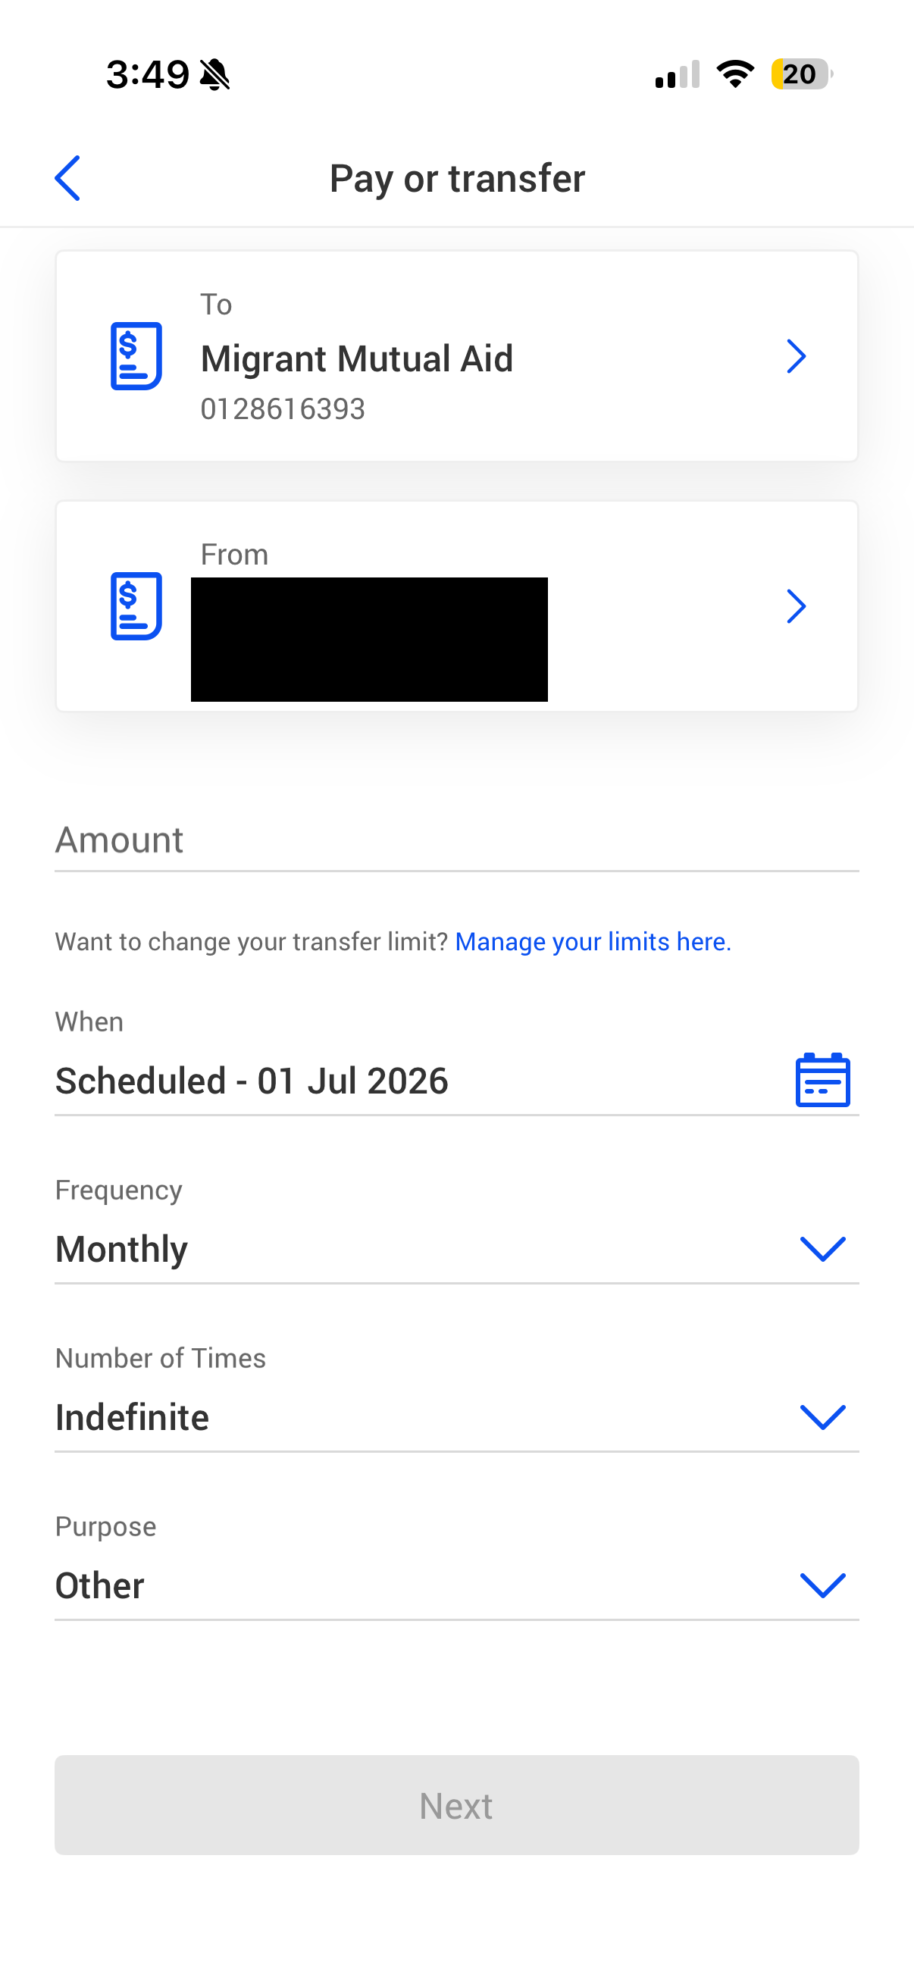
Task: Open source account chevron in From card
Action: (x=796, y=605)
